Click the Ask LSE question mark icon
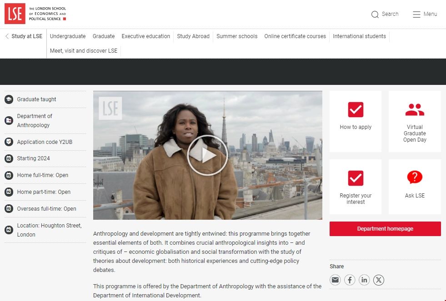The image size is (446, 301). [x=415, y=178]
